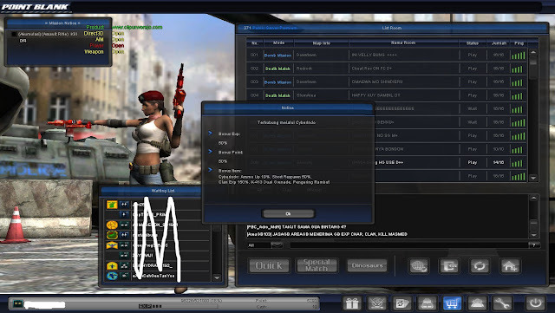Screen dimensions: 555x313
Task: Click the power exit icon
Action: click(535, 303)
